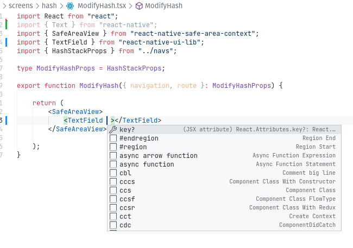The image size is (353, 248).
Task: Click the snippet icon beside 'cdc'
Action: coord(113,225)
